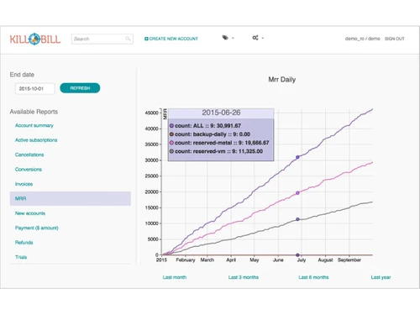The width and height of the screenshot is (420, 315).
Task: Click the September x-axis label
Action: pyautogui.click(x=349, y=260)
